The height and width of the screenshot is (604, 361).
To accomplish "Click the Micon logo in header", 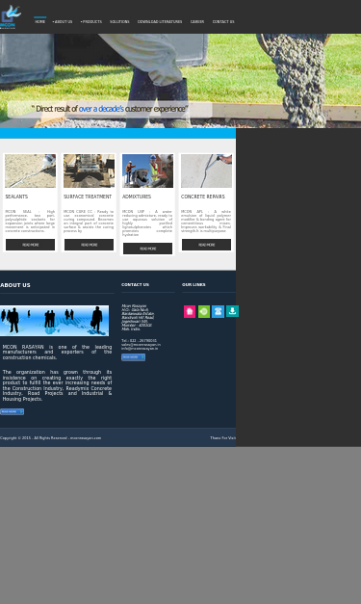I will tap(11, 17).
